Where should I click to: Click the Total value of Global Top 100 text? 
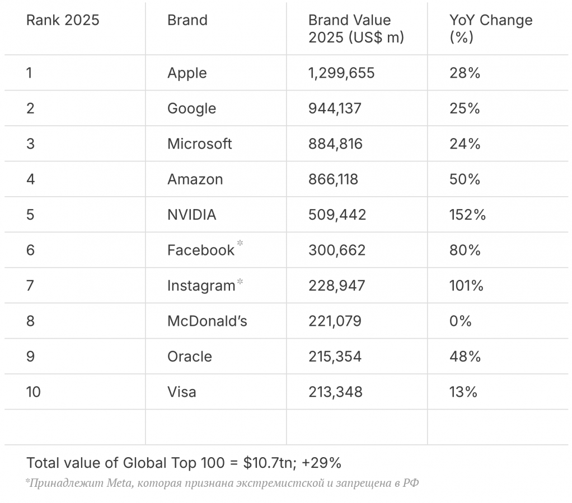tap(184, 463)
